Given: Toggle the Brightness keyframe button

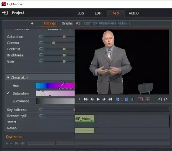Looking at the screenshot, I should [x=41, y=55].
